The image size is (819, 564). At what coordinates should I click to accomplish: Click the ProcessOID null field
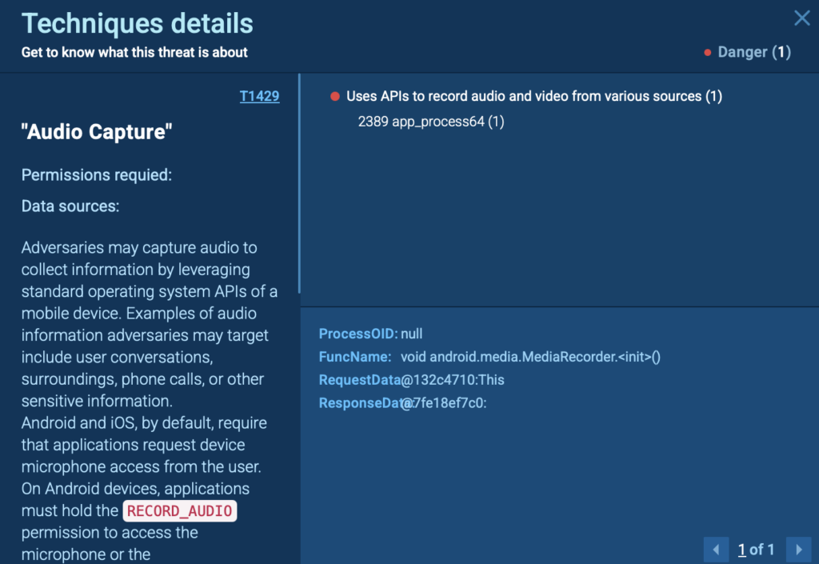point(411,334)
